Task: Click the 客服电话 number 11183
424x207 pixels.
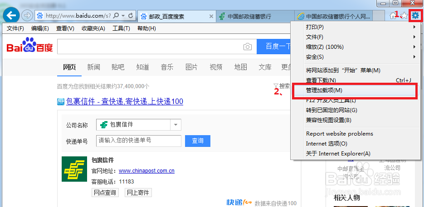Action: [x=127, y=182]
